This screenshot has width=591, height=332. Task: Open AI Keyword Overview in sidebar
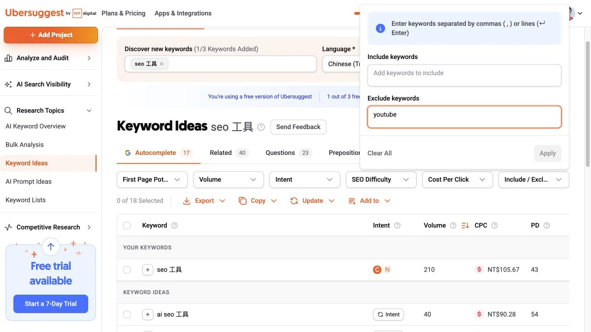click(36, 126)
